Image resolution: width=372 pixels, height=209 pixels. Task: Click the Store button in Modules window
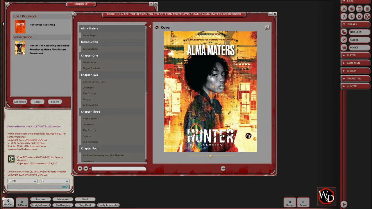click(x=37, y=102)
